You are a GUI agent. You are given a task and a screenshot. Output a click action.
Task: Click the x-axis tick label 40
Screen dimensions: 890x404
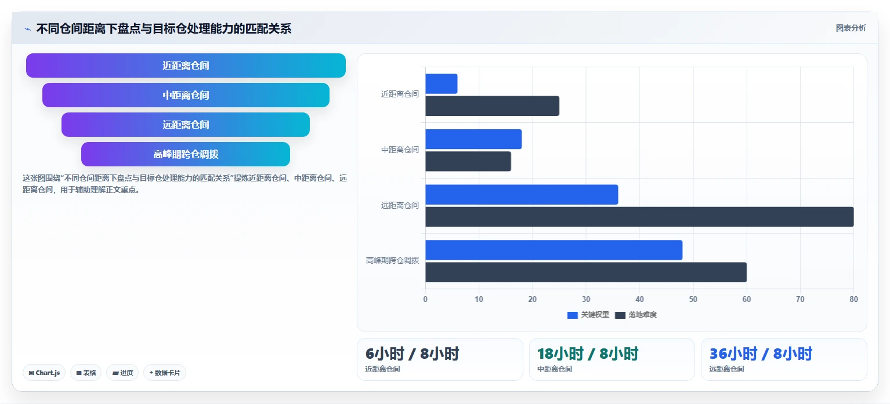639,299
